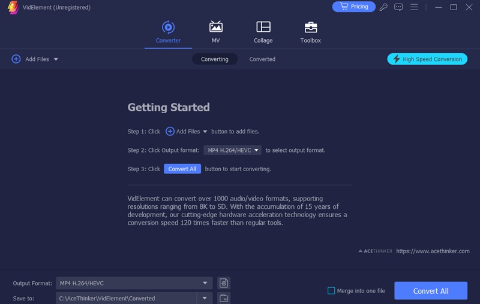This screenshot has width=480, height=304.
Task: Open the Collage tab
Action: click(x=263, y=32)
